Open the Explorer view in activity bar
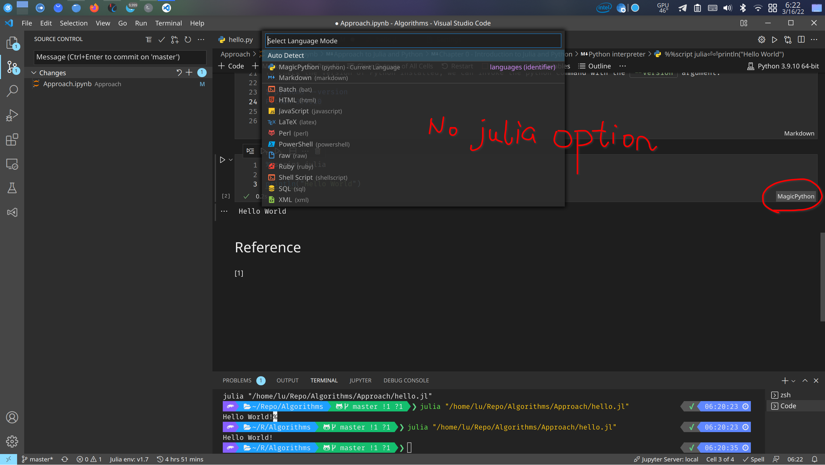Screen dimensions: 825x465 click(x=12, y=43)
